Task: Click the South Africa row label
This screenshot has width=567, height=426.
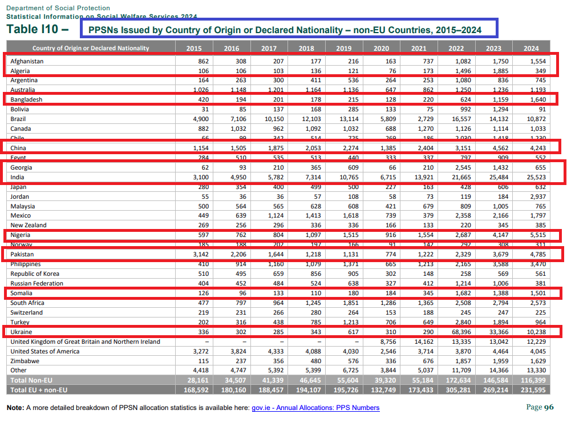Action: [x=27, y=303]
